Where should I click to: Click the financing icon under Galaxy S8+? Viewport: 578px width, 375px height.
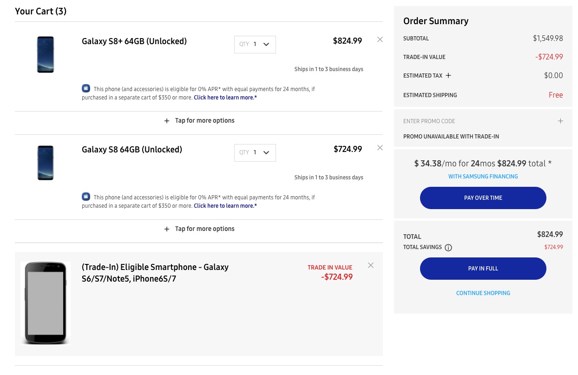click(x=86, y=88)
